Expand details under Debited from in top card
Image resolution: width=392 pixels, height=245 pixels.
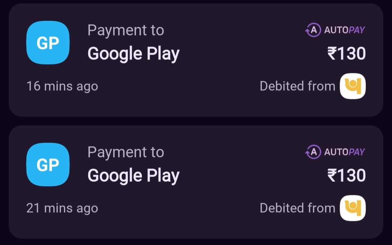click(298, 86)
